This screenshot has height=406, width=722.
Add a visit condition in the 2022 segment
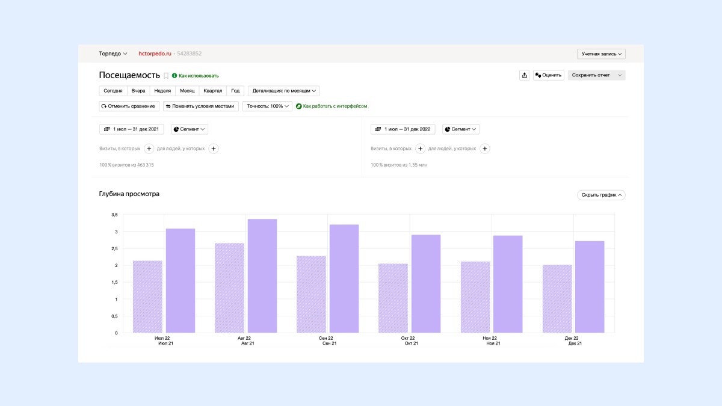421,149
